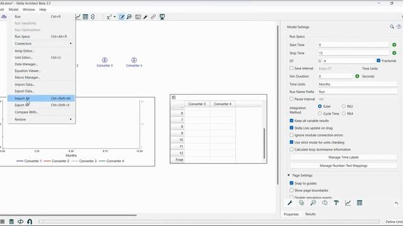This screenshot has width=403, height=226.
Task: Select the RK2 integration method
Action: [344, 106]
